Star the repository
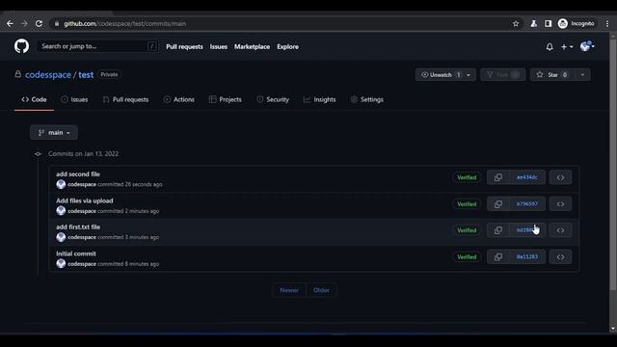Viewport: 617px width, 347px height. (x=552, y=75)
